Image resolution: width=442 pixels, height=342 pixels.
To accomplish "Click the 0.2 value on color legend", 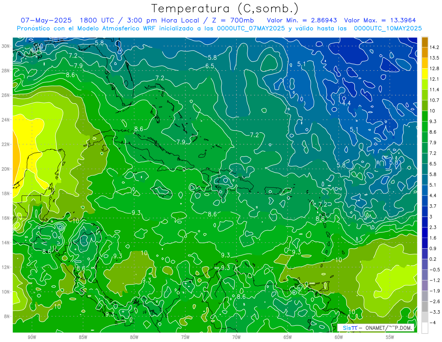I will (x=433, y=259).
